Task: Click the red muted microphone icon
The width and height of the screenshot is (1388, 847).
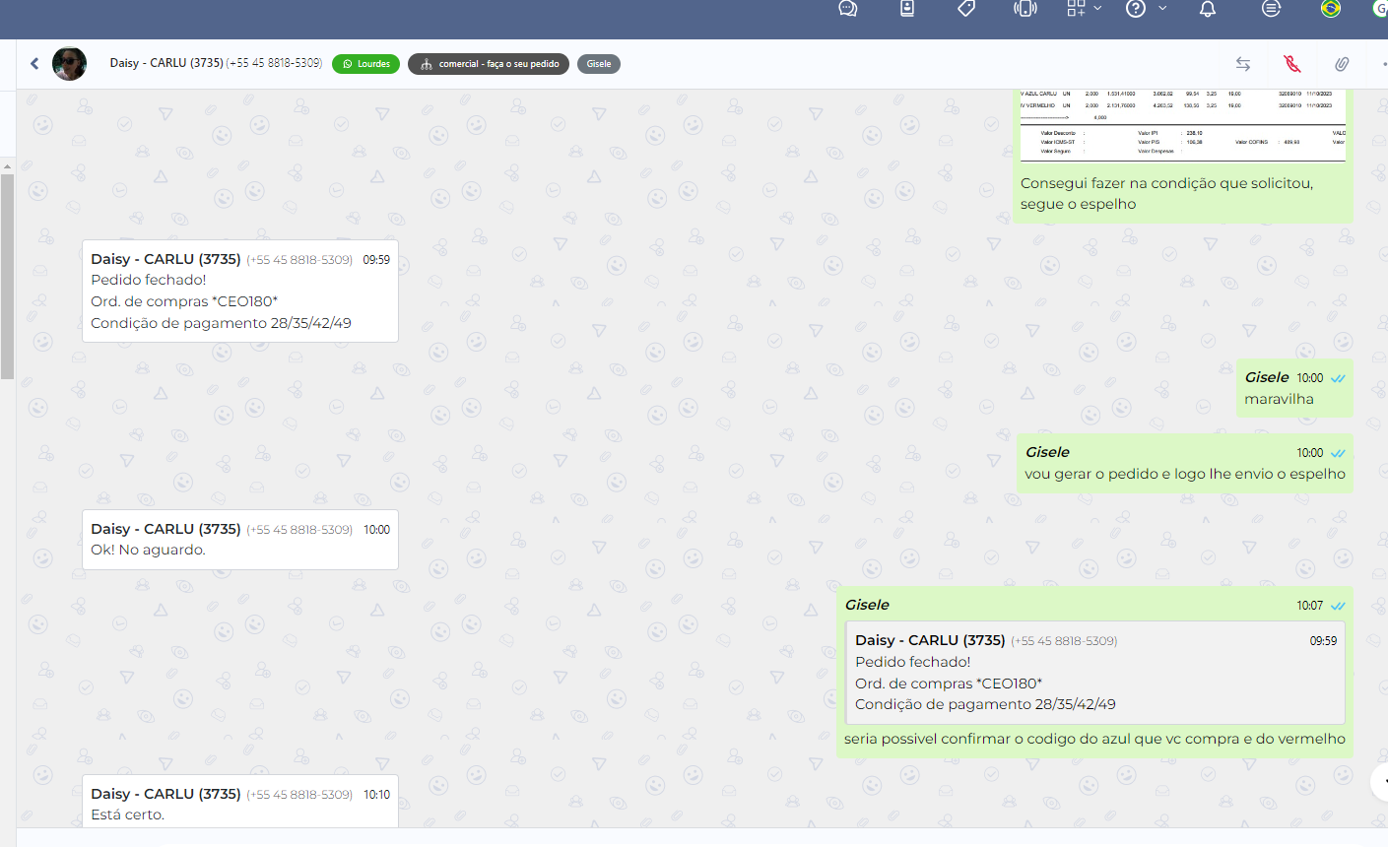Action: (x=1292, y=64)
